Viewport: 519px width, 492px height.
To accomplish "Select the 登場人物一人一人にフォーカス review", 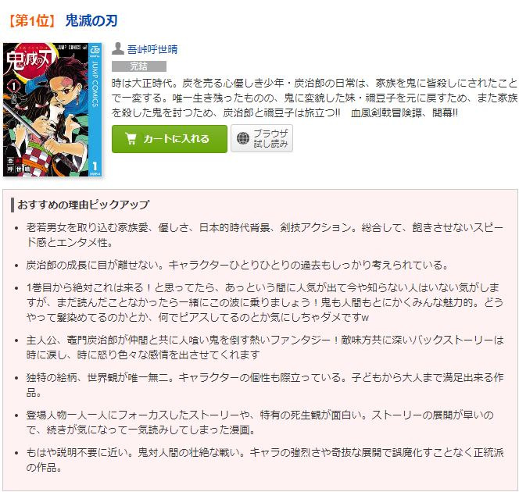I will click(x=260, y=422).
